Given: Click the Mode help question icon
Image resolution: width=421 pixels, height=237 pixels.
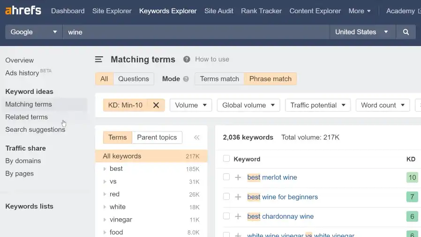Looking at the screenshot, I should (186, 79).
